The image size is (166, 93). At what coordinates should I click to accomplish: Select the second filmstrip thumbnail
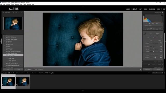tap(23, 81)
